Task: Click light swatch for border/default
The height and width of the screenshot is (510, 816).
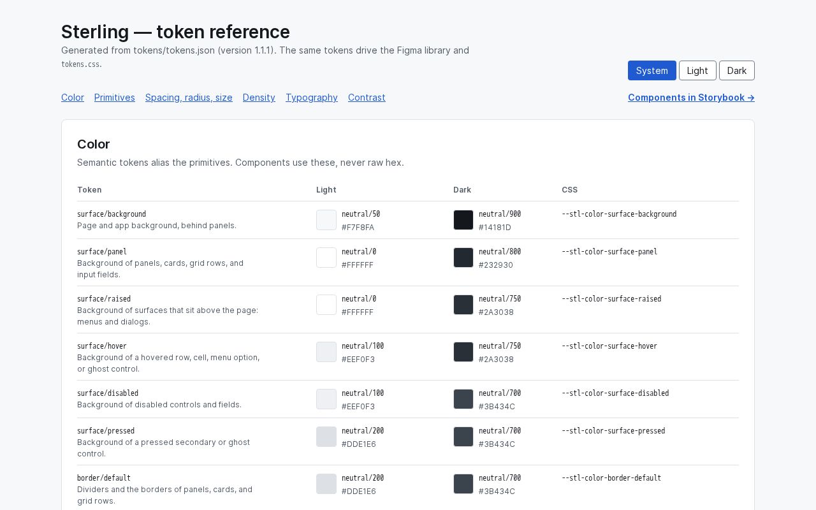Action: click(x=326, y=484)
